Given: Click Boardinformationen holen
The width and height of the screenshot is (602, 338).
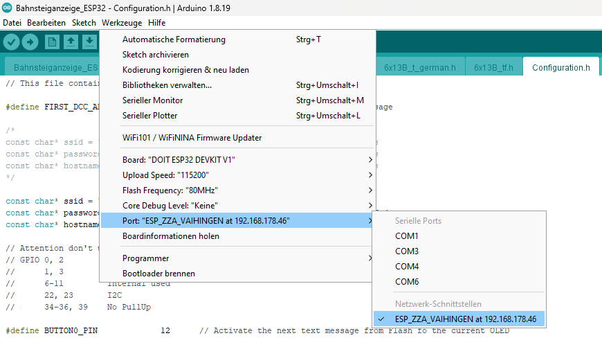Looking at the screenshot, I should (171, 236).
